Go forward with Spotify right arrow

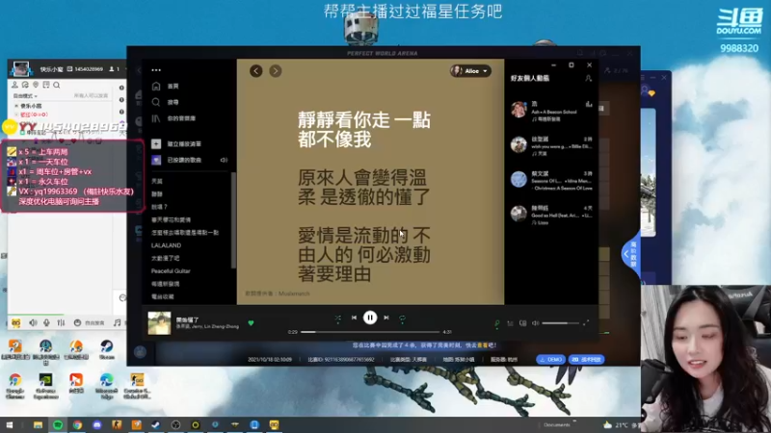coord(276,71)
